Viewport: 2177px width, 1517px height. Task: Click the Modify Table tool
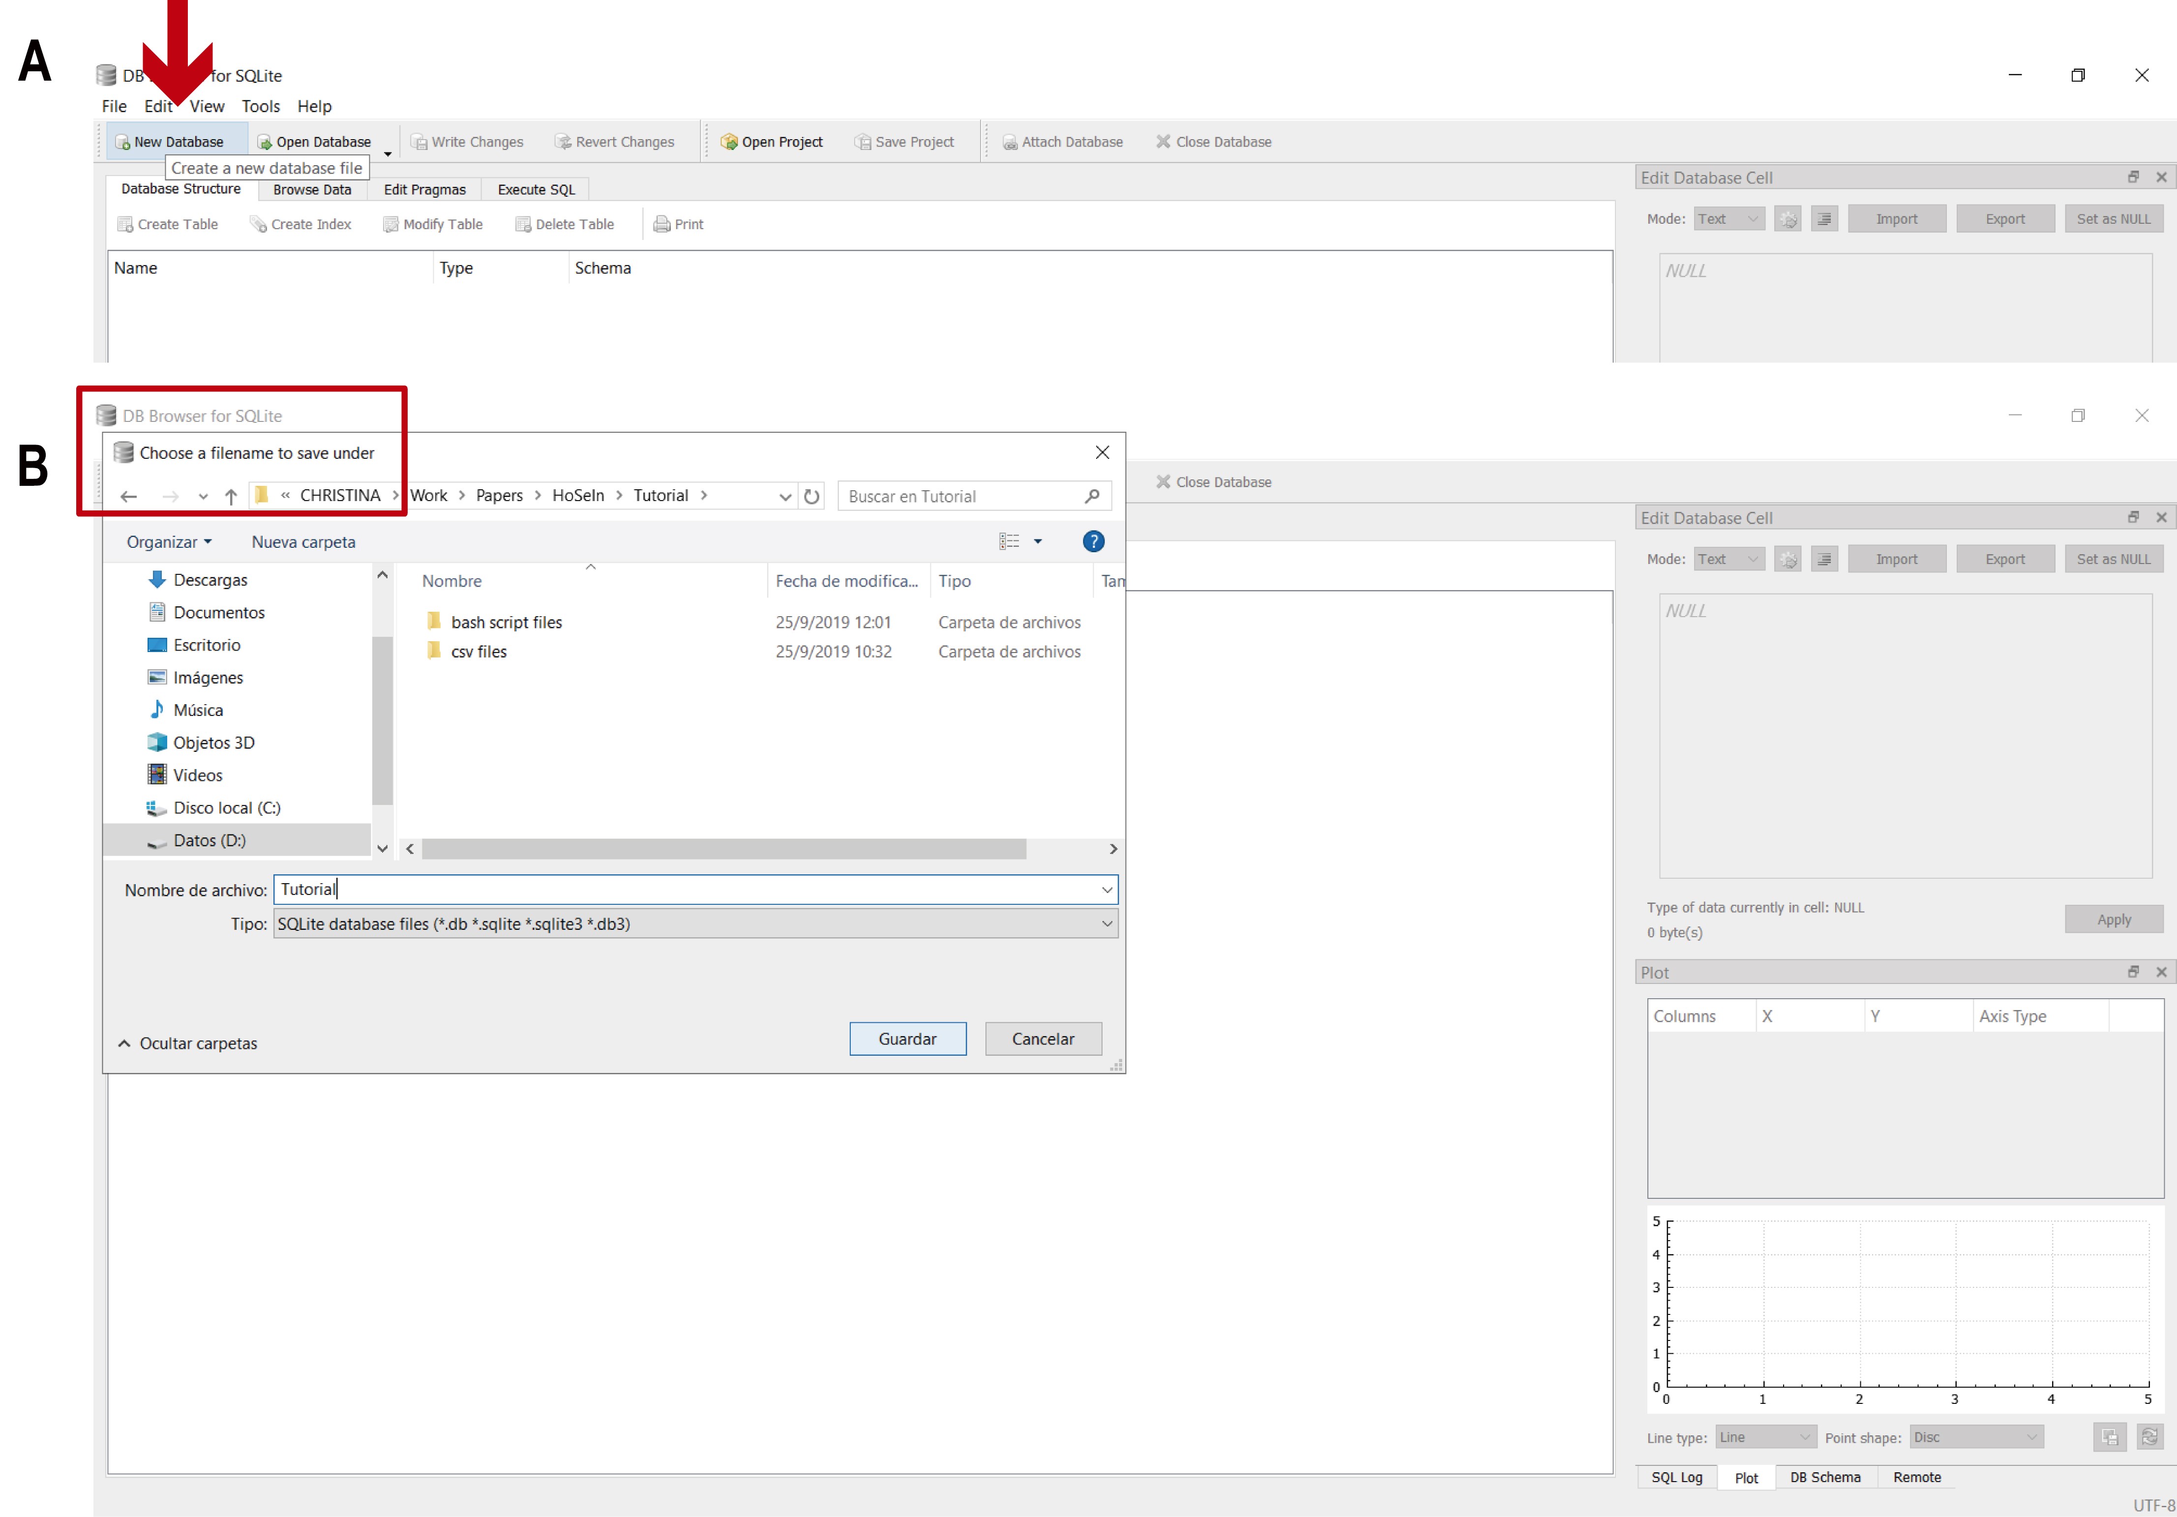[433, 225]
